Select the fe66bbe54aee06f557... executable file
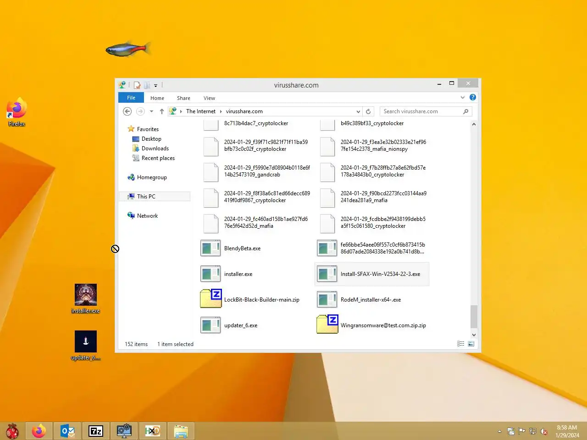This screenshot has height=440, width=587. click(371, 248)
